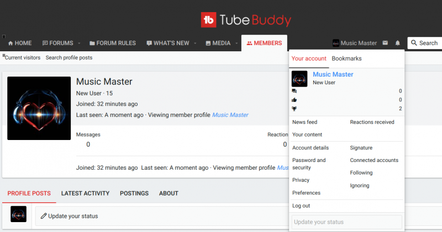This screenshot has height=232, width=442.
Task: Click the large Music Master profile avatar
Action: tap(39, 108)
